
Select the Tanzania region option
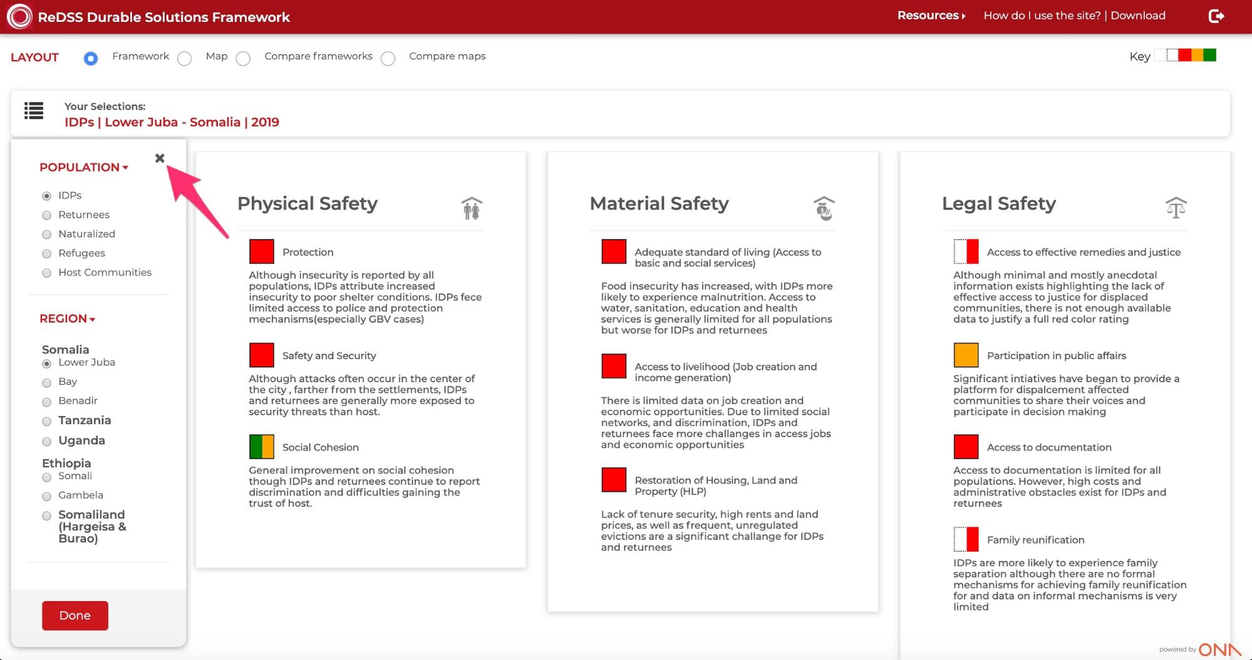click(x=46, y=422)
